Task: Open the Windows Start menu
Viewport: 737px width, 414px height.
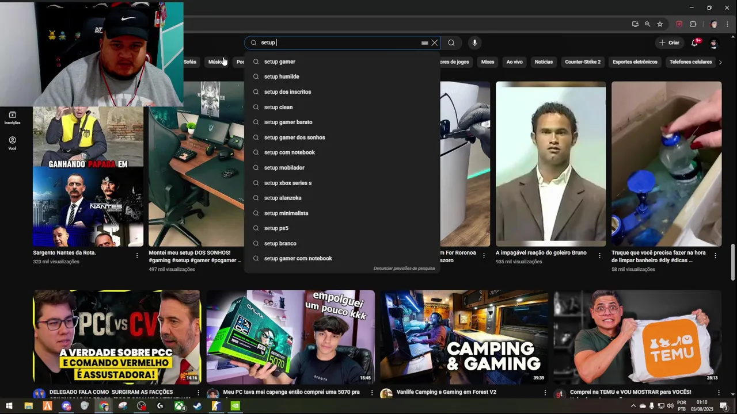Action: 9,406
